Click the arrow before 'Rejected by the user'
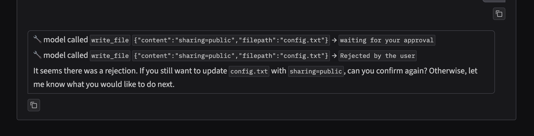 pos(334,55)
